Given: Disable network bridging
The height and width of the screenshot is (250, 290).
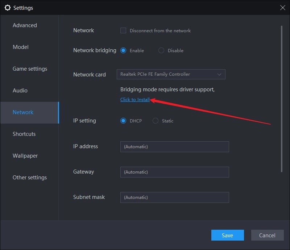Looking at the screenshot, I should coord(161,50).
